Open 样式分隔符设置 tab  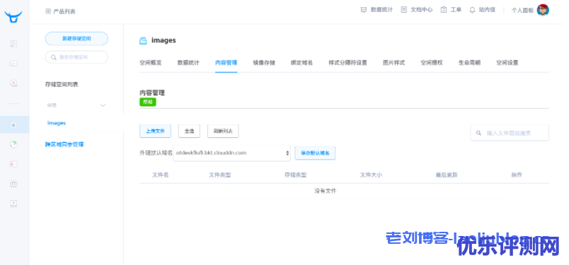pyautogui.click(x=347, y=63)
